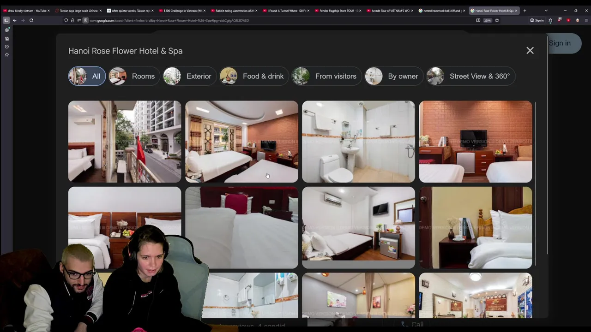
Task: Open the reception desk photo in bottom row
Action: [x=476, y=295]
